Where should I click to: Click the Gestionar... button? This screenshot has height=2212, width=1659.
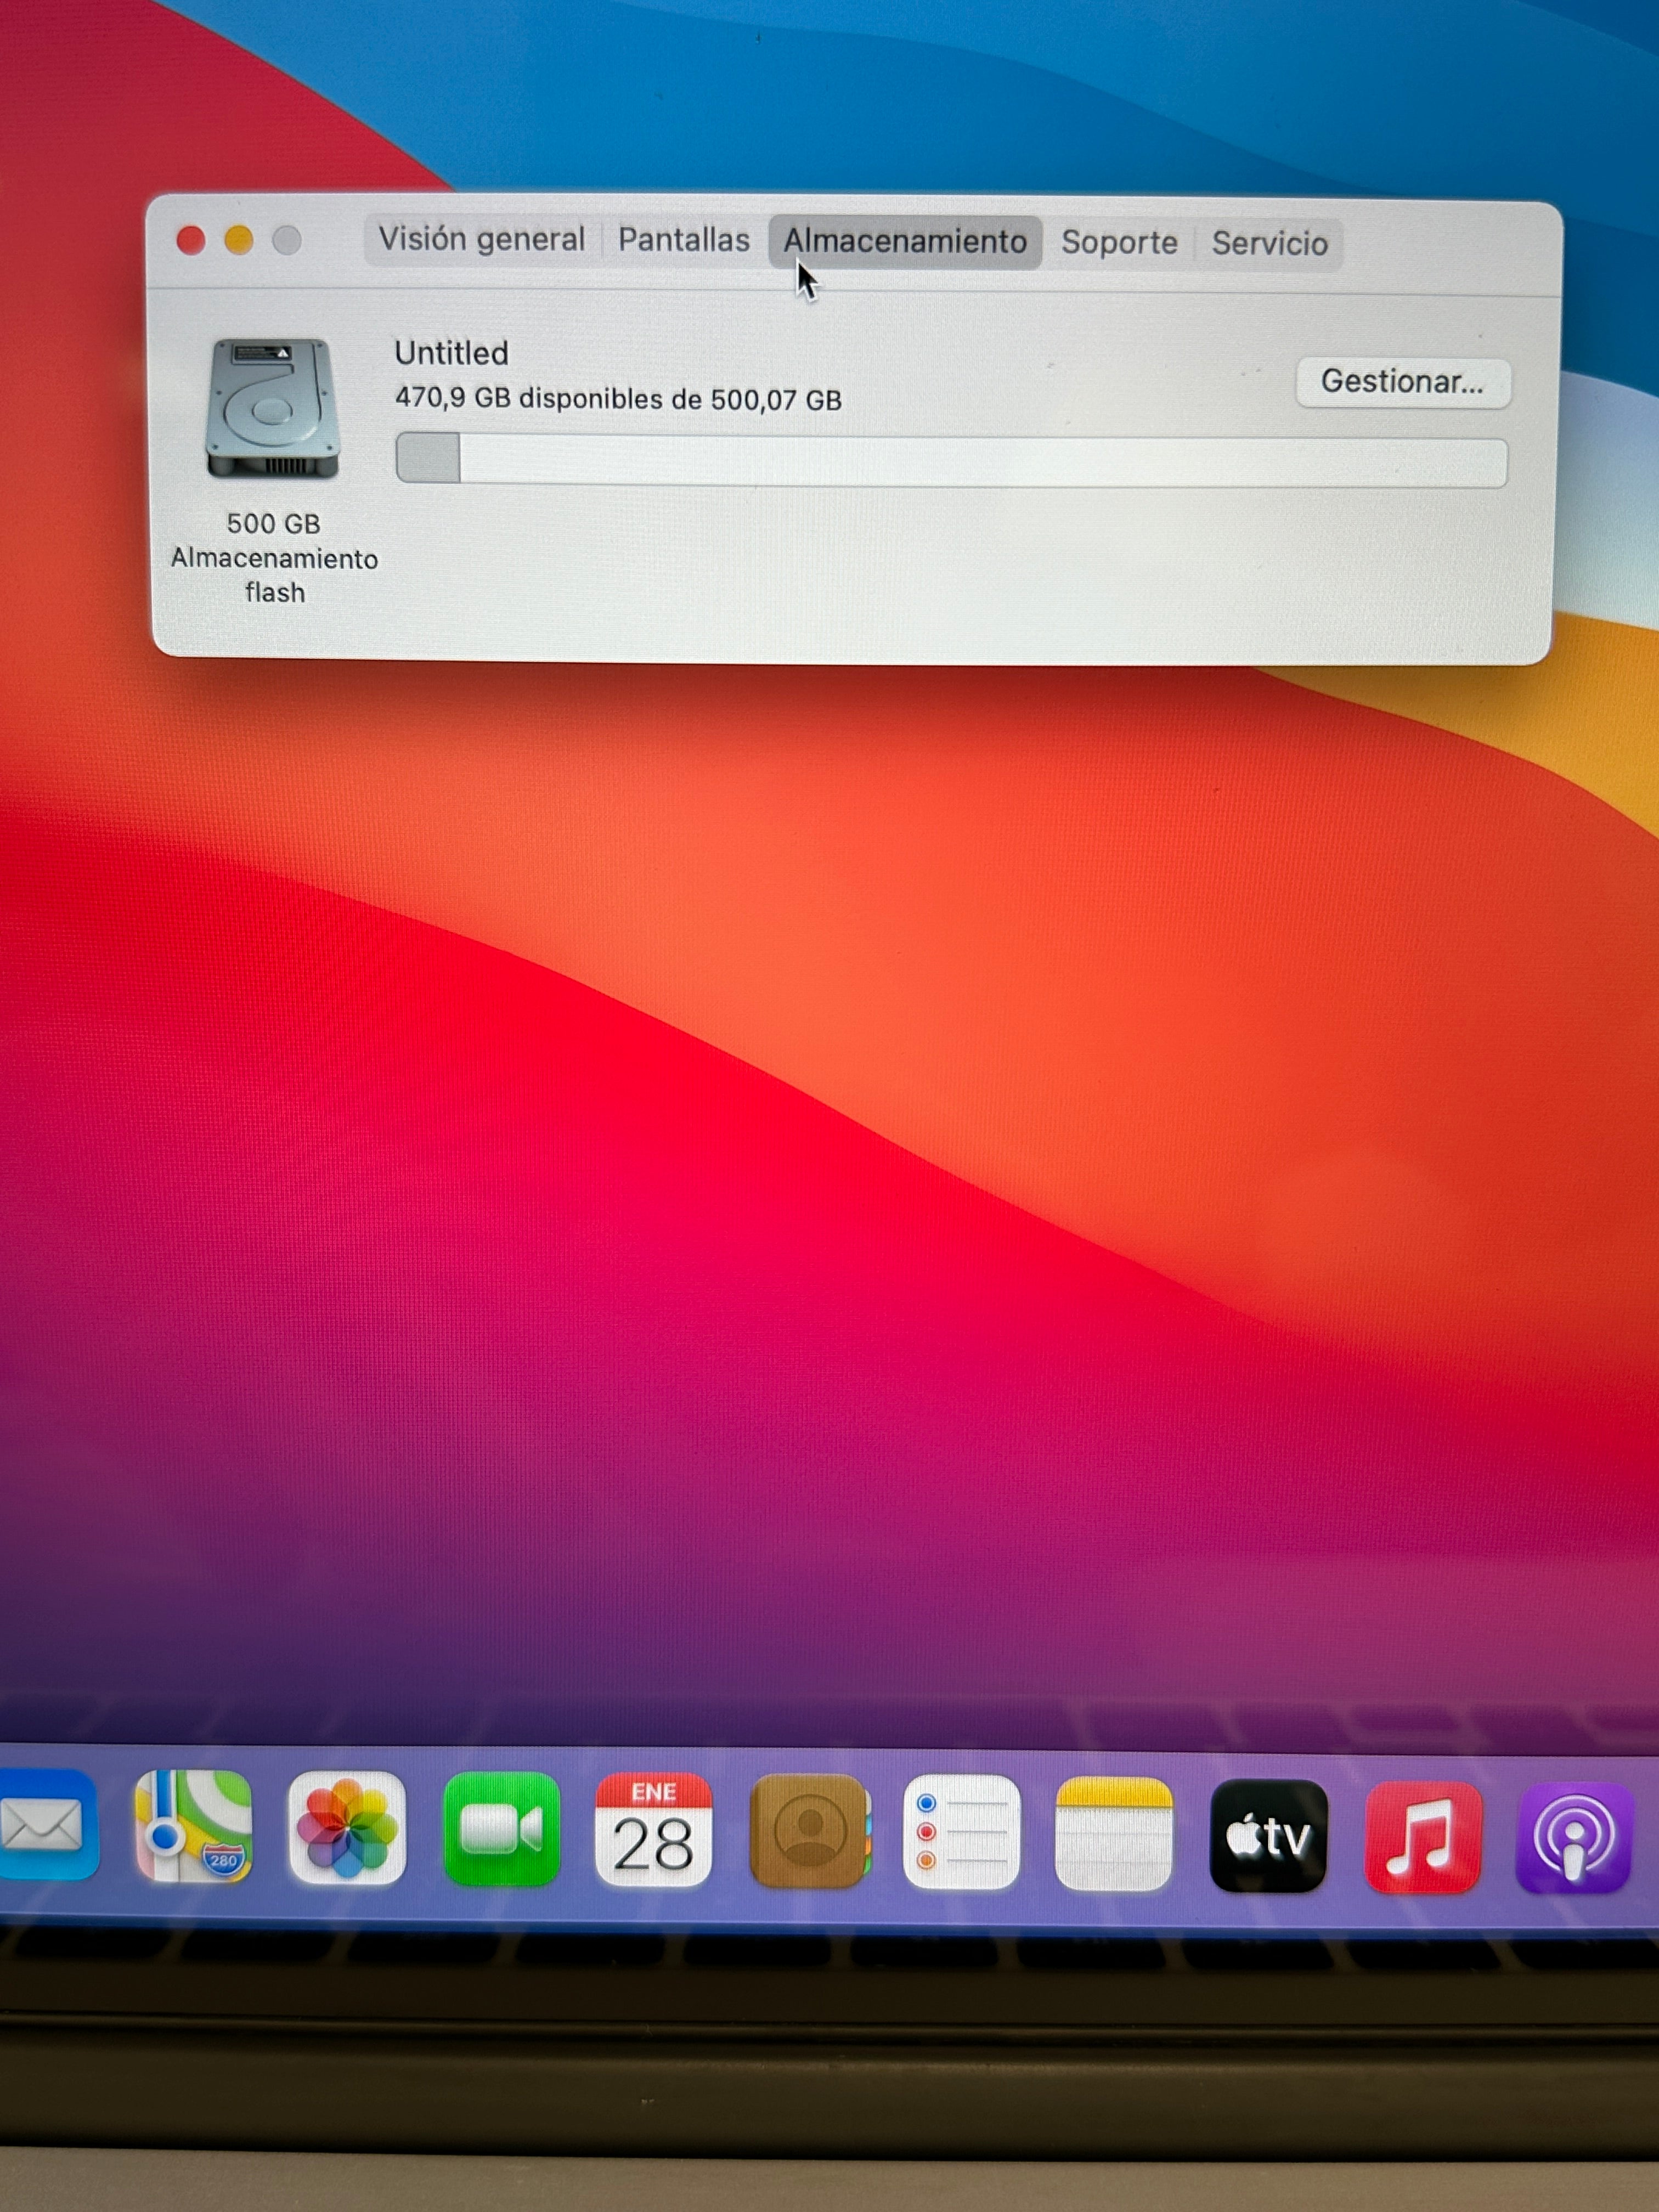(x=1403, y=382)
